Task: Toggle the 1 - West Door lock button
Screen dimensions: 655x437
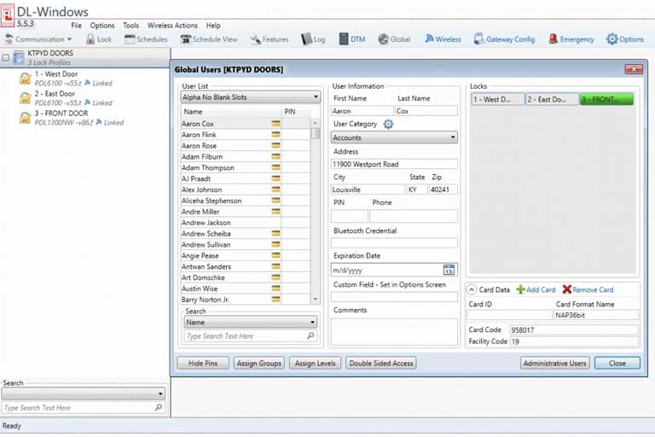Action: 497,100
